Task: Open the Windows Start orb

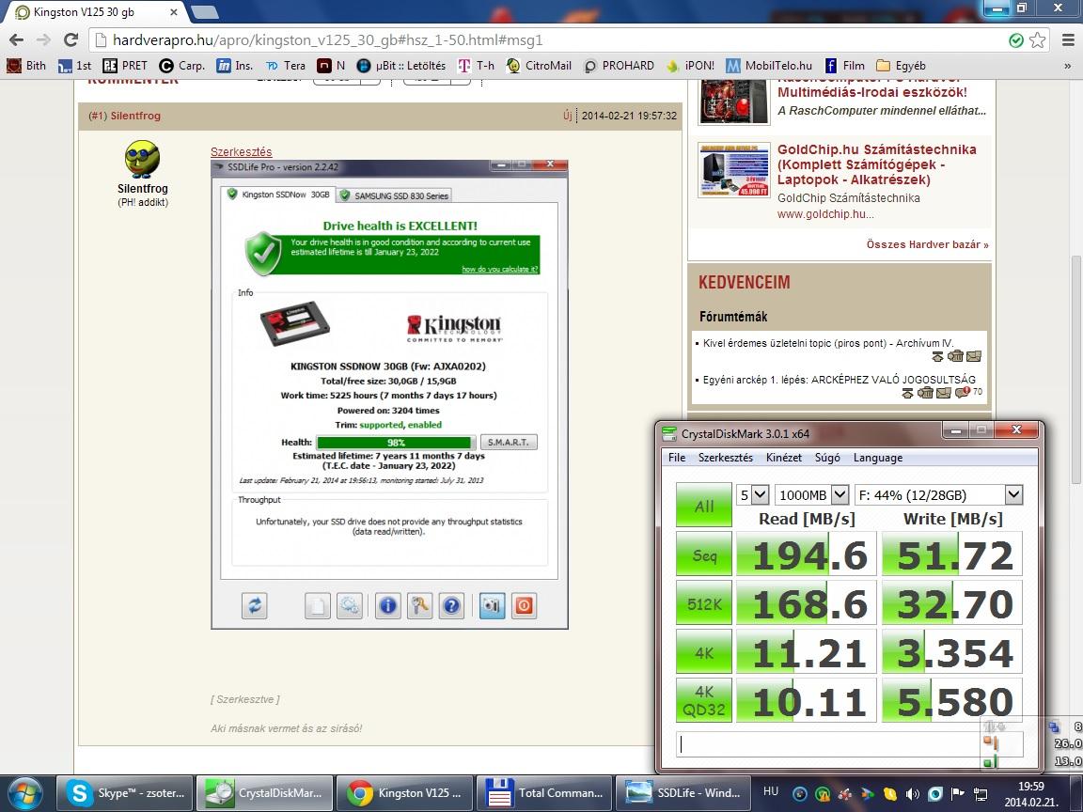Action: point(25,794)
